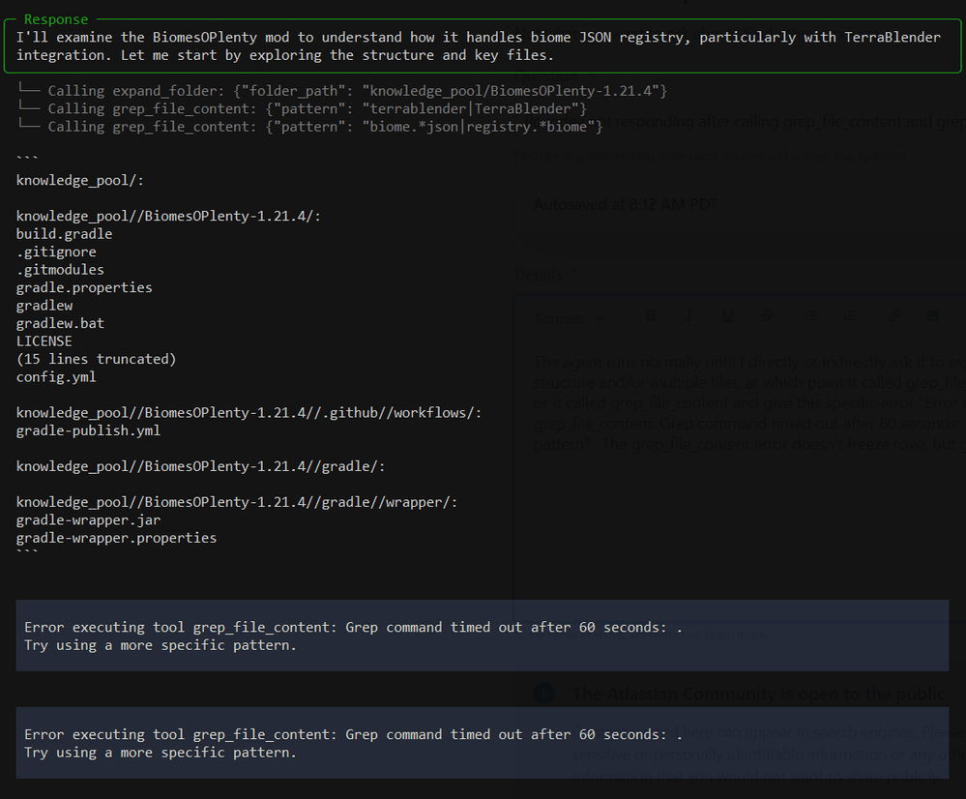
Task: Click the .github//workflows/: path line
Action: (249, 413)
